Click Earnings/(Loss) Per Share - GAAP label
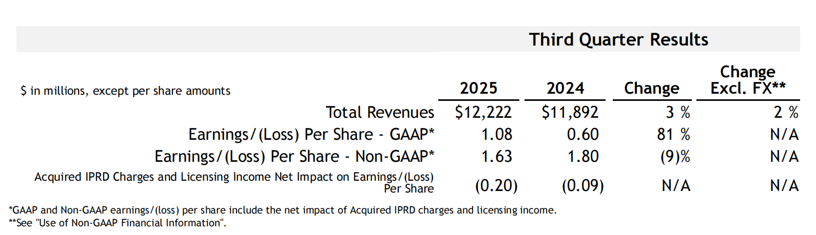Image resolution: width=816 pixels, height=235 pixels. coord(311,134)
